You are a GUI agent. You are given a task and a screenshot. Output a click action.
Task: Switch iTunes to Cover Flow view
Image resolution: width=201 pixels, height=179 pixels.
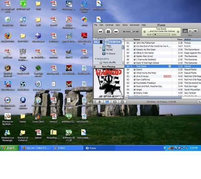point(195,31)
